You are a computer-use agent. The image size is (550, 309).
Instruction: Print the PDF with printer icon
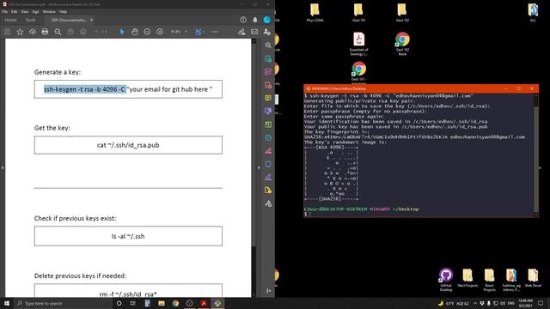point(45,32)
